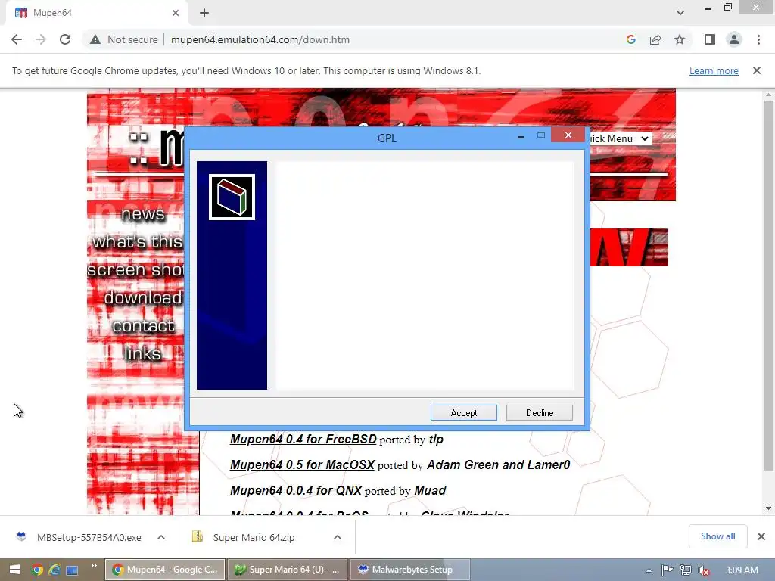Open the what's this page
This screenshot has width=775, height=581.
[x=138, y=241]
